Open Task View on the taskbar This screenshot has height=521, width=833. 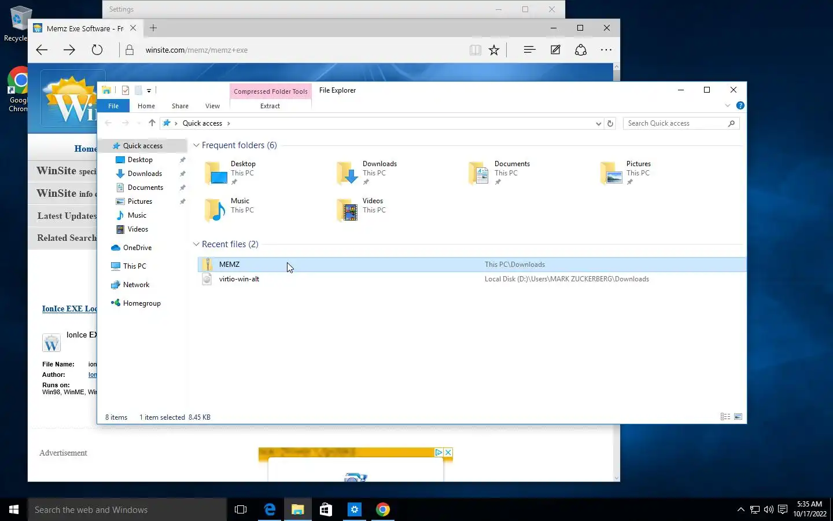(241, 509)
